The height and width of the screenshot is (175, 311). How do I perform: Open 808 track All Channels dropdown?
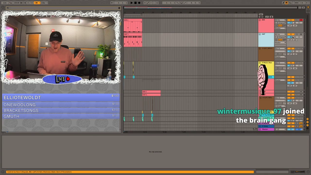[280, 23]
